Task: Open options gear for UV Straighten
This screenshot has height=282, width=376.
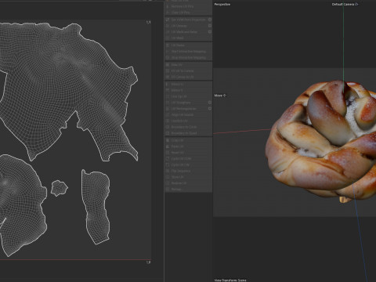Action: tap(210, 103)
